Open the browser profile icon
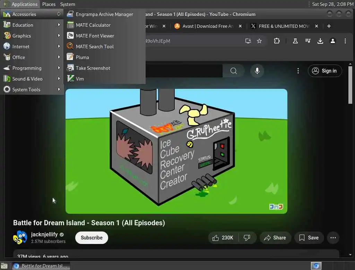This screenshot has width=355, height=270. pyautogui.click(x=332, y=41)
